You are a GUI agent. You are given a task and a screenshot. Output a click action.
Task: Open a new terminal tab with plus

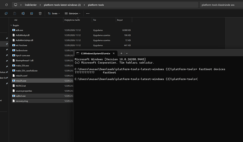[122, 53]
